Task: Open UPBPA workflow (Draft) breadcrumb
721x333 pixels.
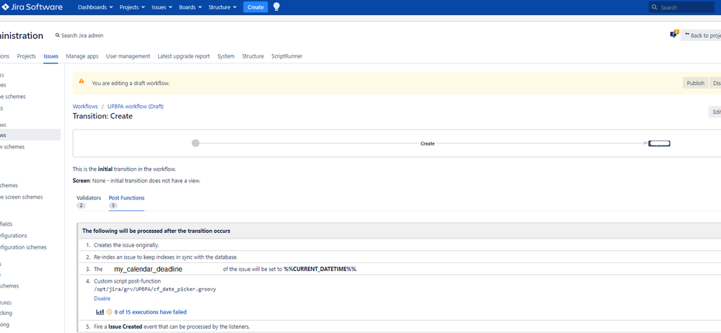Action: coord(136,106)
